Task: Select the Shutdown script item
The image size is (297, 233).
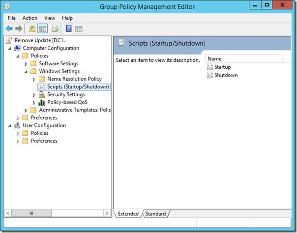Action: (x=226, y=75)
